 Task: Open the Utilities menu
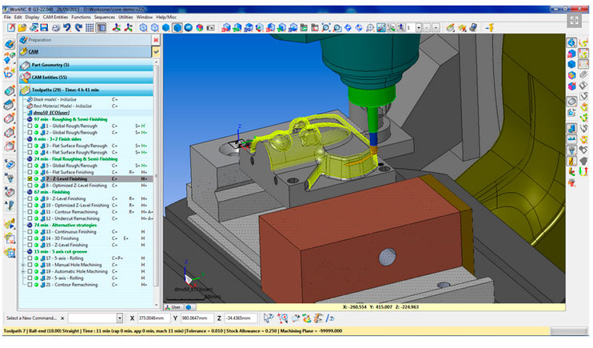125,17
